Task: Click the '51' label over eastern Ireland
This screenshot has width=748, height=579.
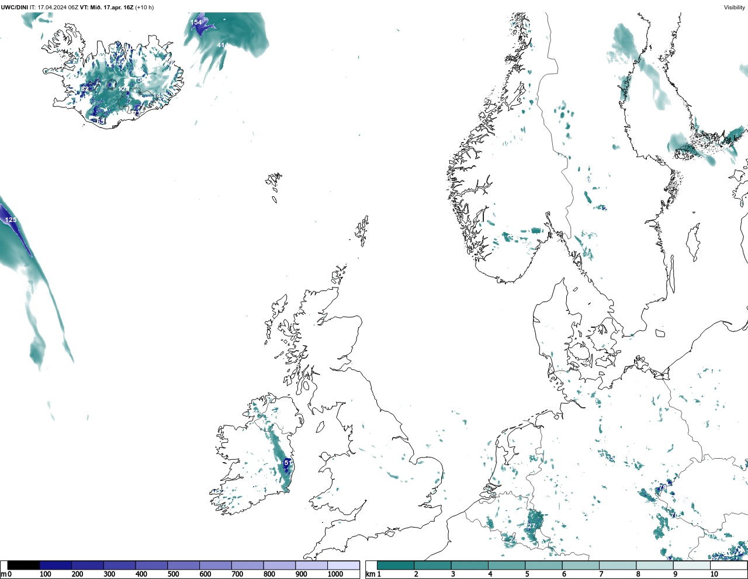Action: (288, 462)
